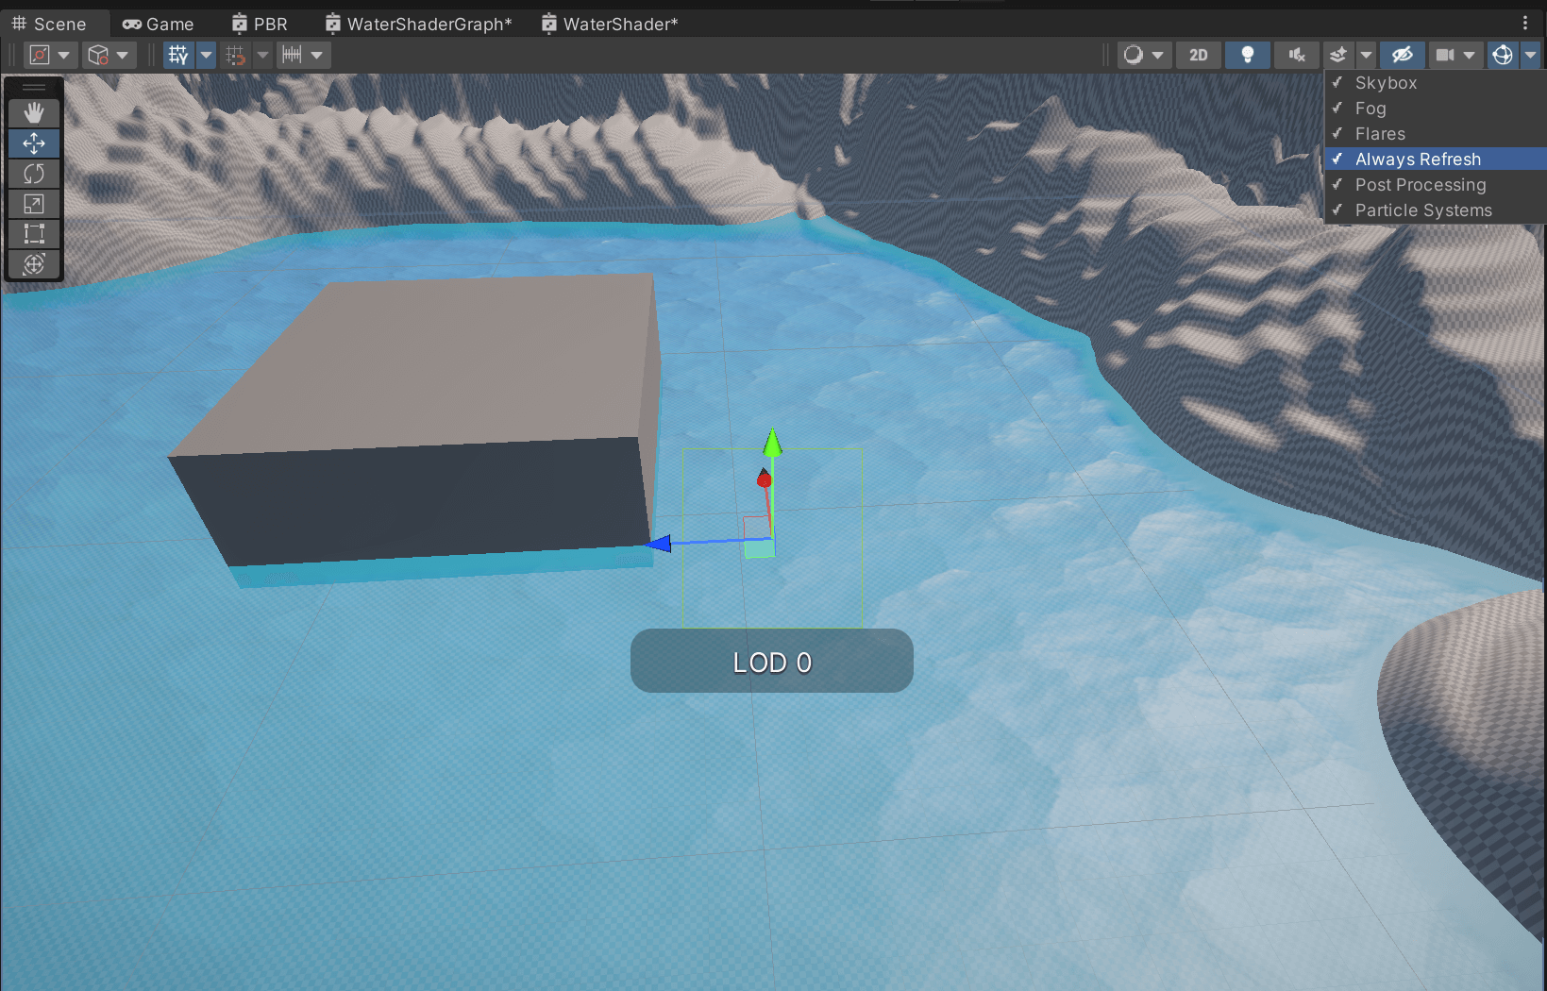Viewport: 1547px width, 991px height.
Task: Click Always Refresh in the effects menu
Action: click(1418, 160)
